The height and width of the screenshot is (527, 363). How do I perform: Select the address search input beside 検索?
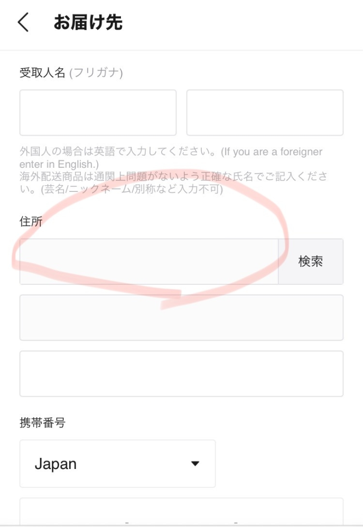tap(149, 262)
